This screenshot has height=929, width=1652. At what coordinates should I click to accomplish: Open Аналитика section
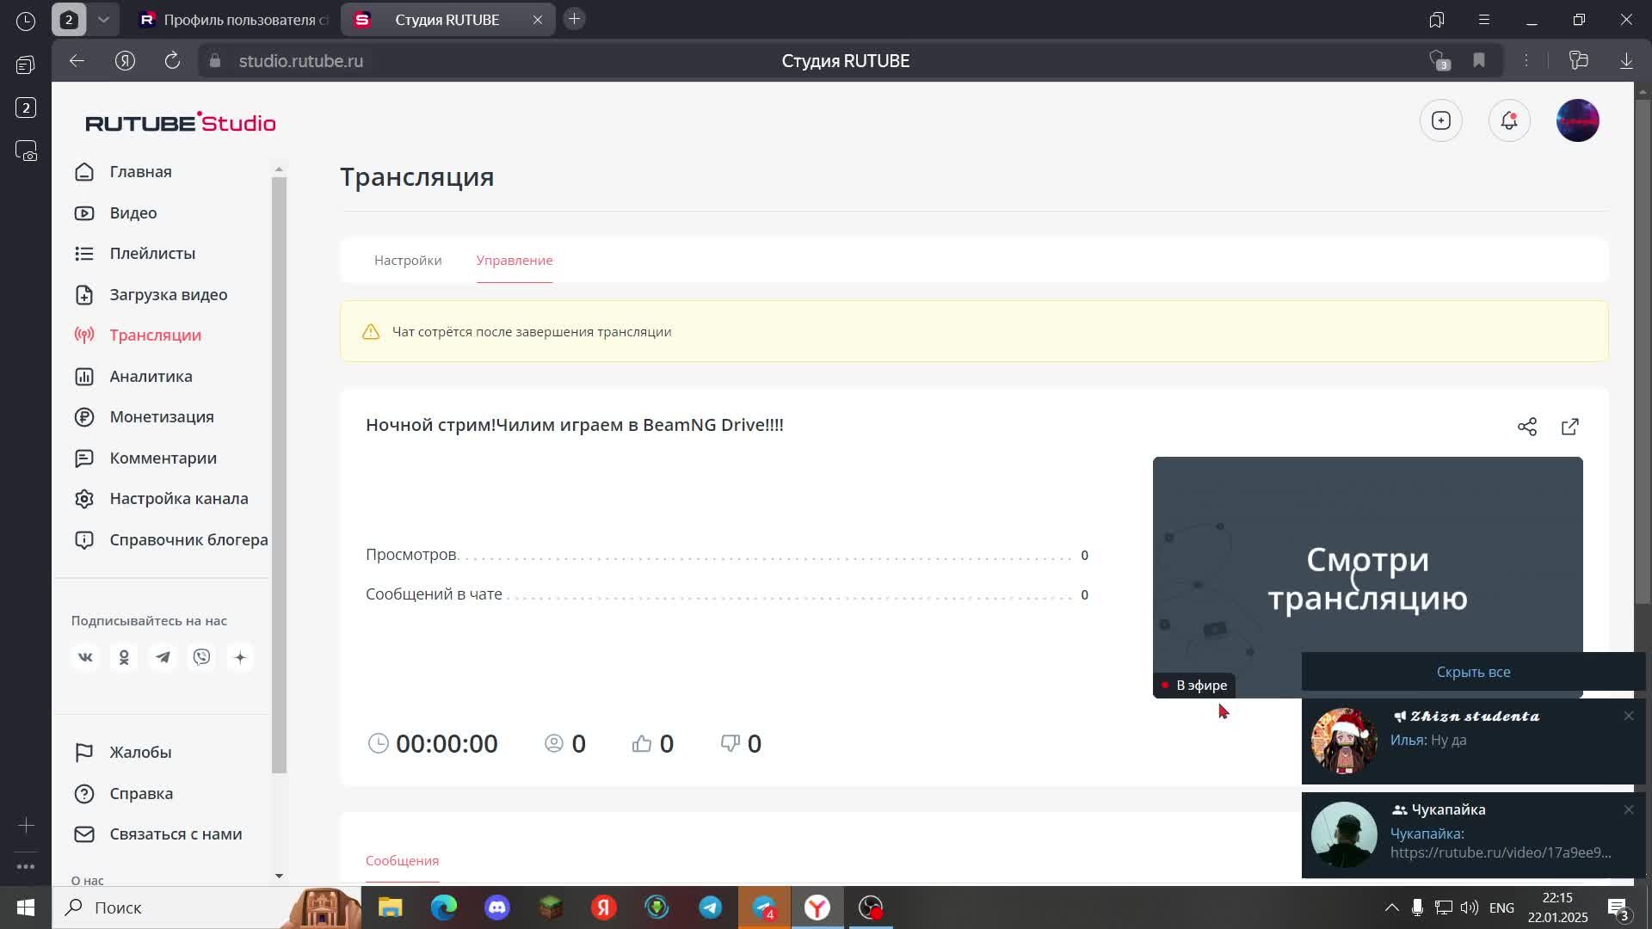[151, 377]
